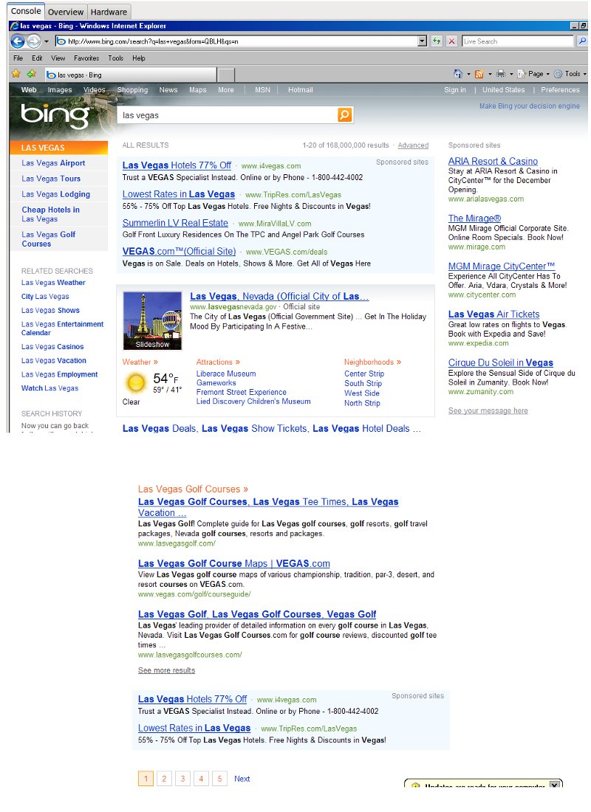Open Las Vegas Golf Course Maps result
This screenshot has height=812, width=591.
[x=233, y=563]
